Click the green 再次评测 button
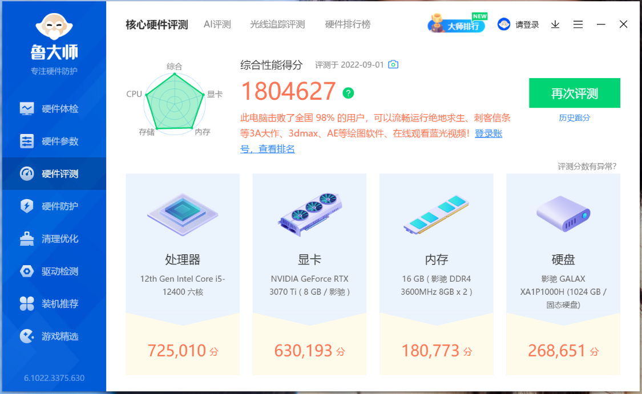 tap(575, 94)
